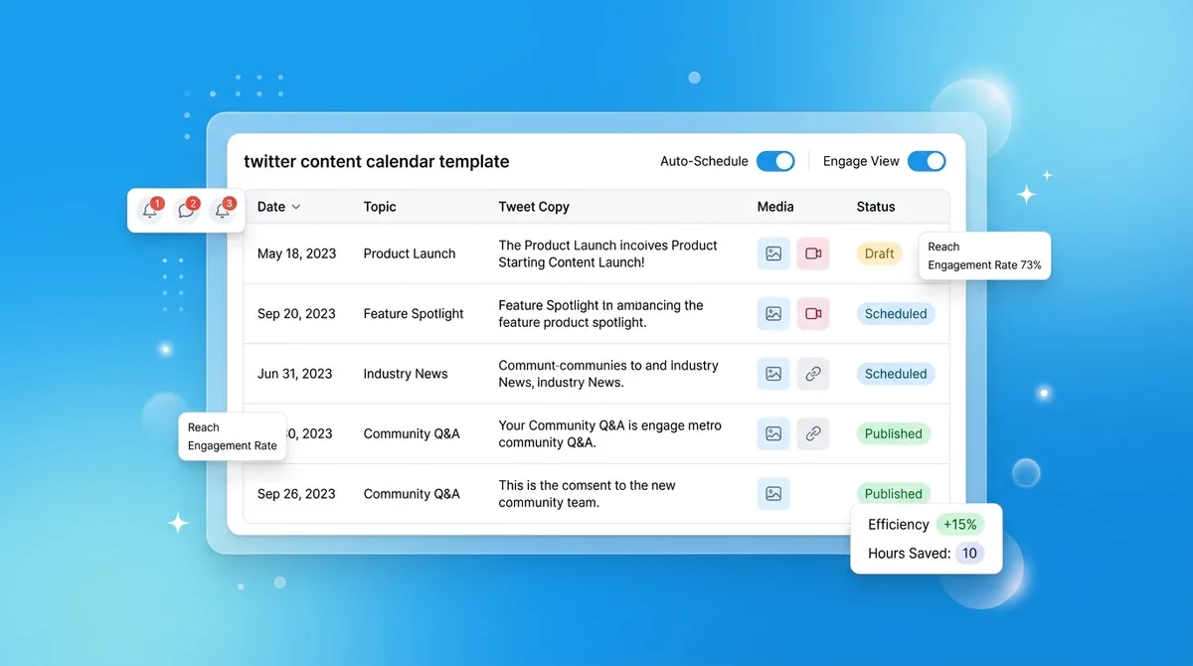Open the chat icon showing 2 notifications
The width and height of the screenshot is (1193, 666).
[x=187, y=210]
